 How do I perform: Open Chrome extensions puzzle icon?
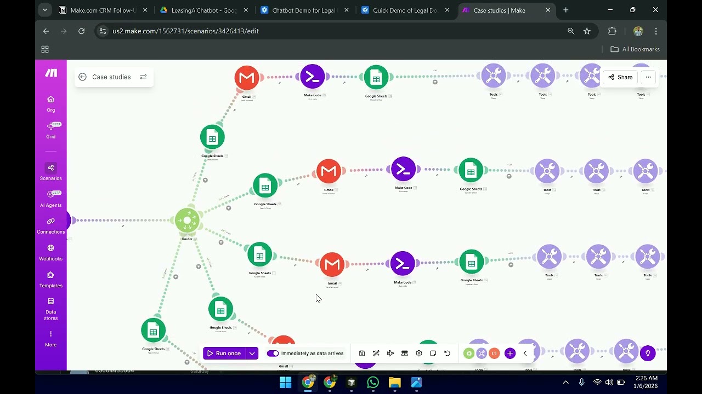tap(613, 31)
